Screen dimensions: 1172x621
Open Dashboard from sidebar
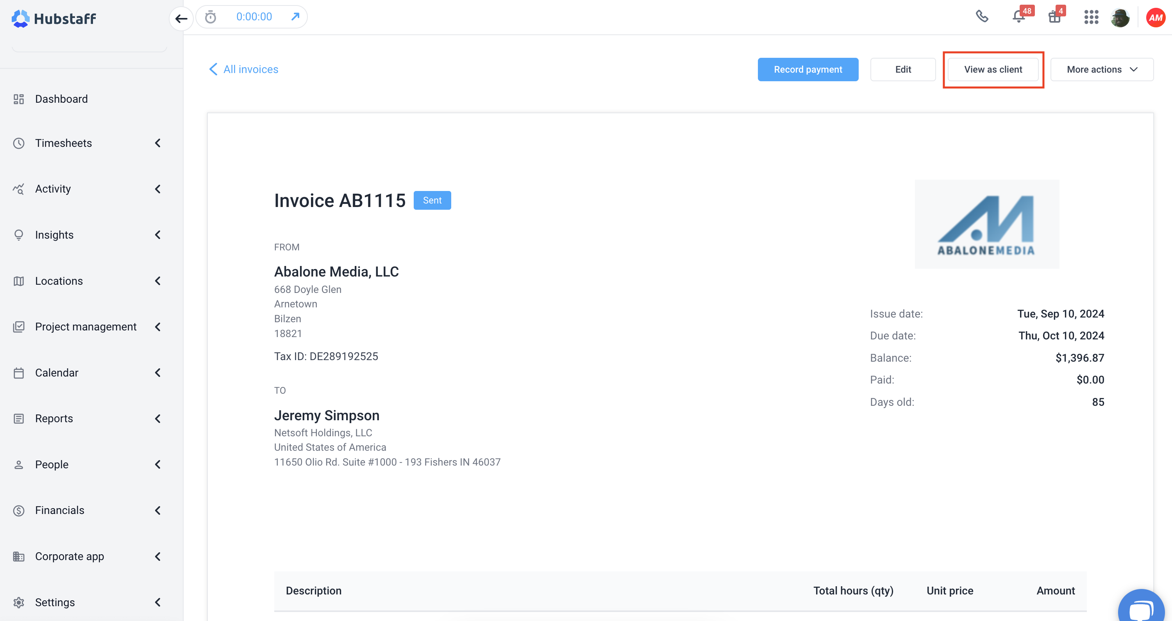click(61, 99)
